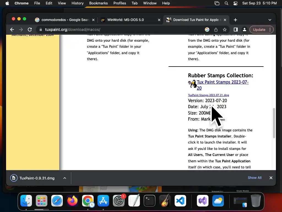Reload the Tux Paint page

coord(30,30)
